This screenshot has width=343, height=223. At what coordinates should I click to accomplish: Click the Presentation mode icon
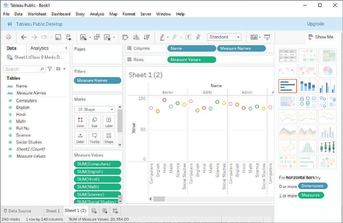coord(267,37)
